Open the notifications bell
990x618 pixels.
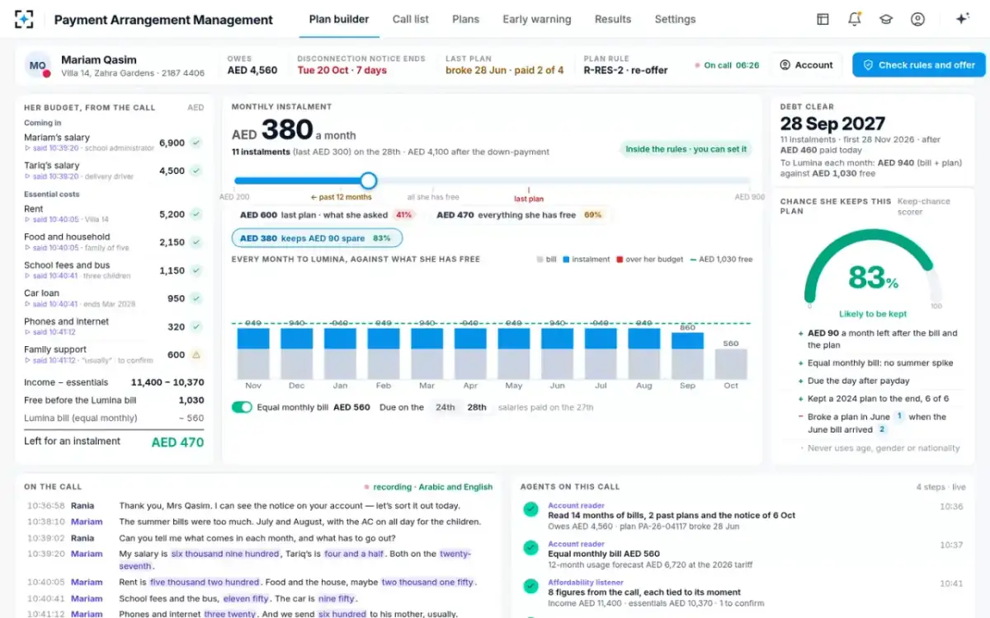[x=855, y=19]
